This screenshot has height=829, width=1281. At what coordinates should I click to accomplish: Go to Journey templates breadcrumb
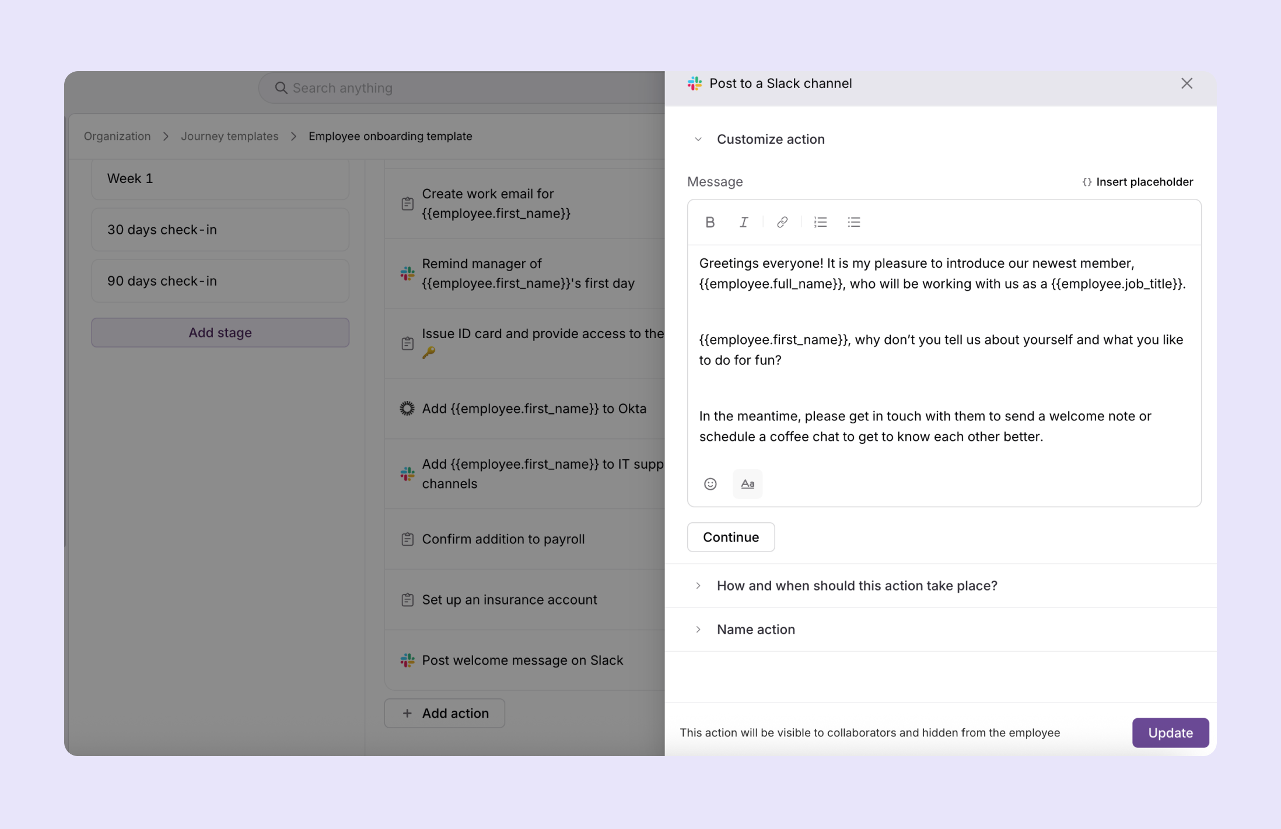(229, 136)
